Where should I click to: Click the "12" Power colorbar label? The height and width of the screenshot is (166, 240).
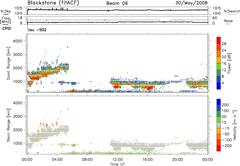(224, 70)
